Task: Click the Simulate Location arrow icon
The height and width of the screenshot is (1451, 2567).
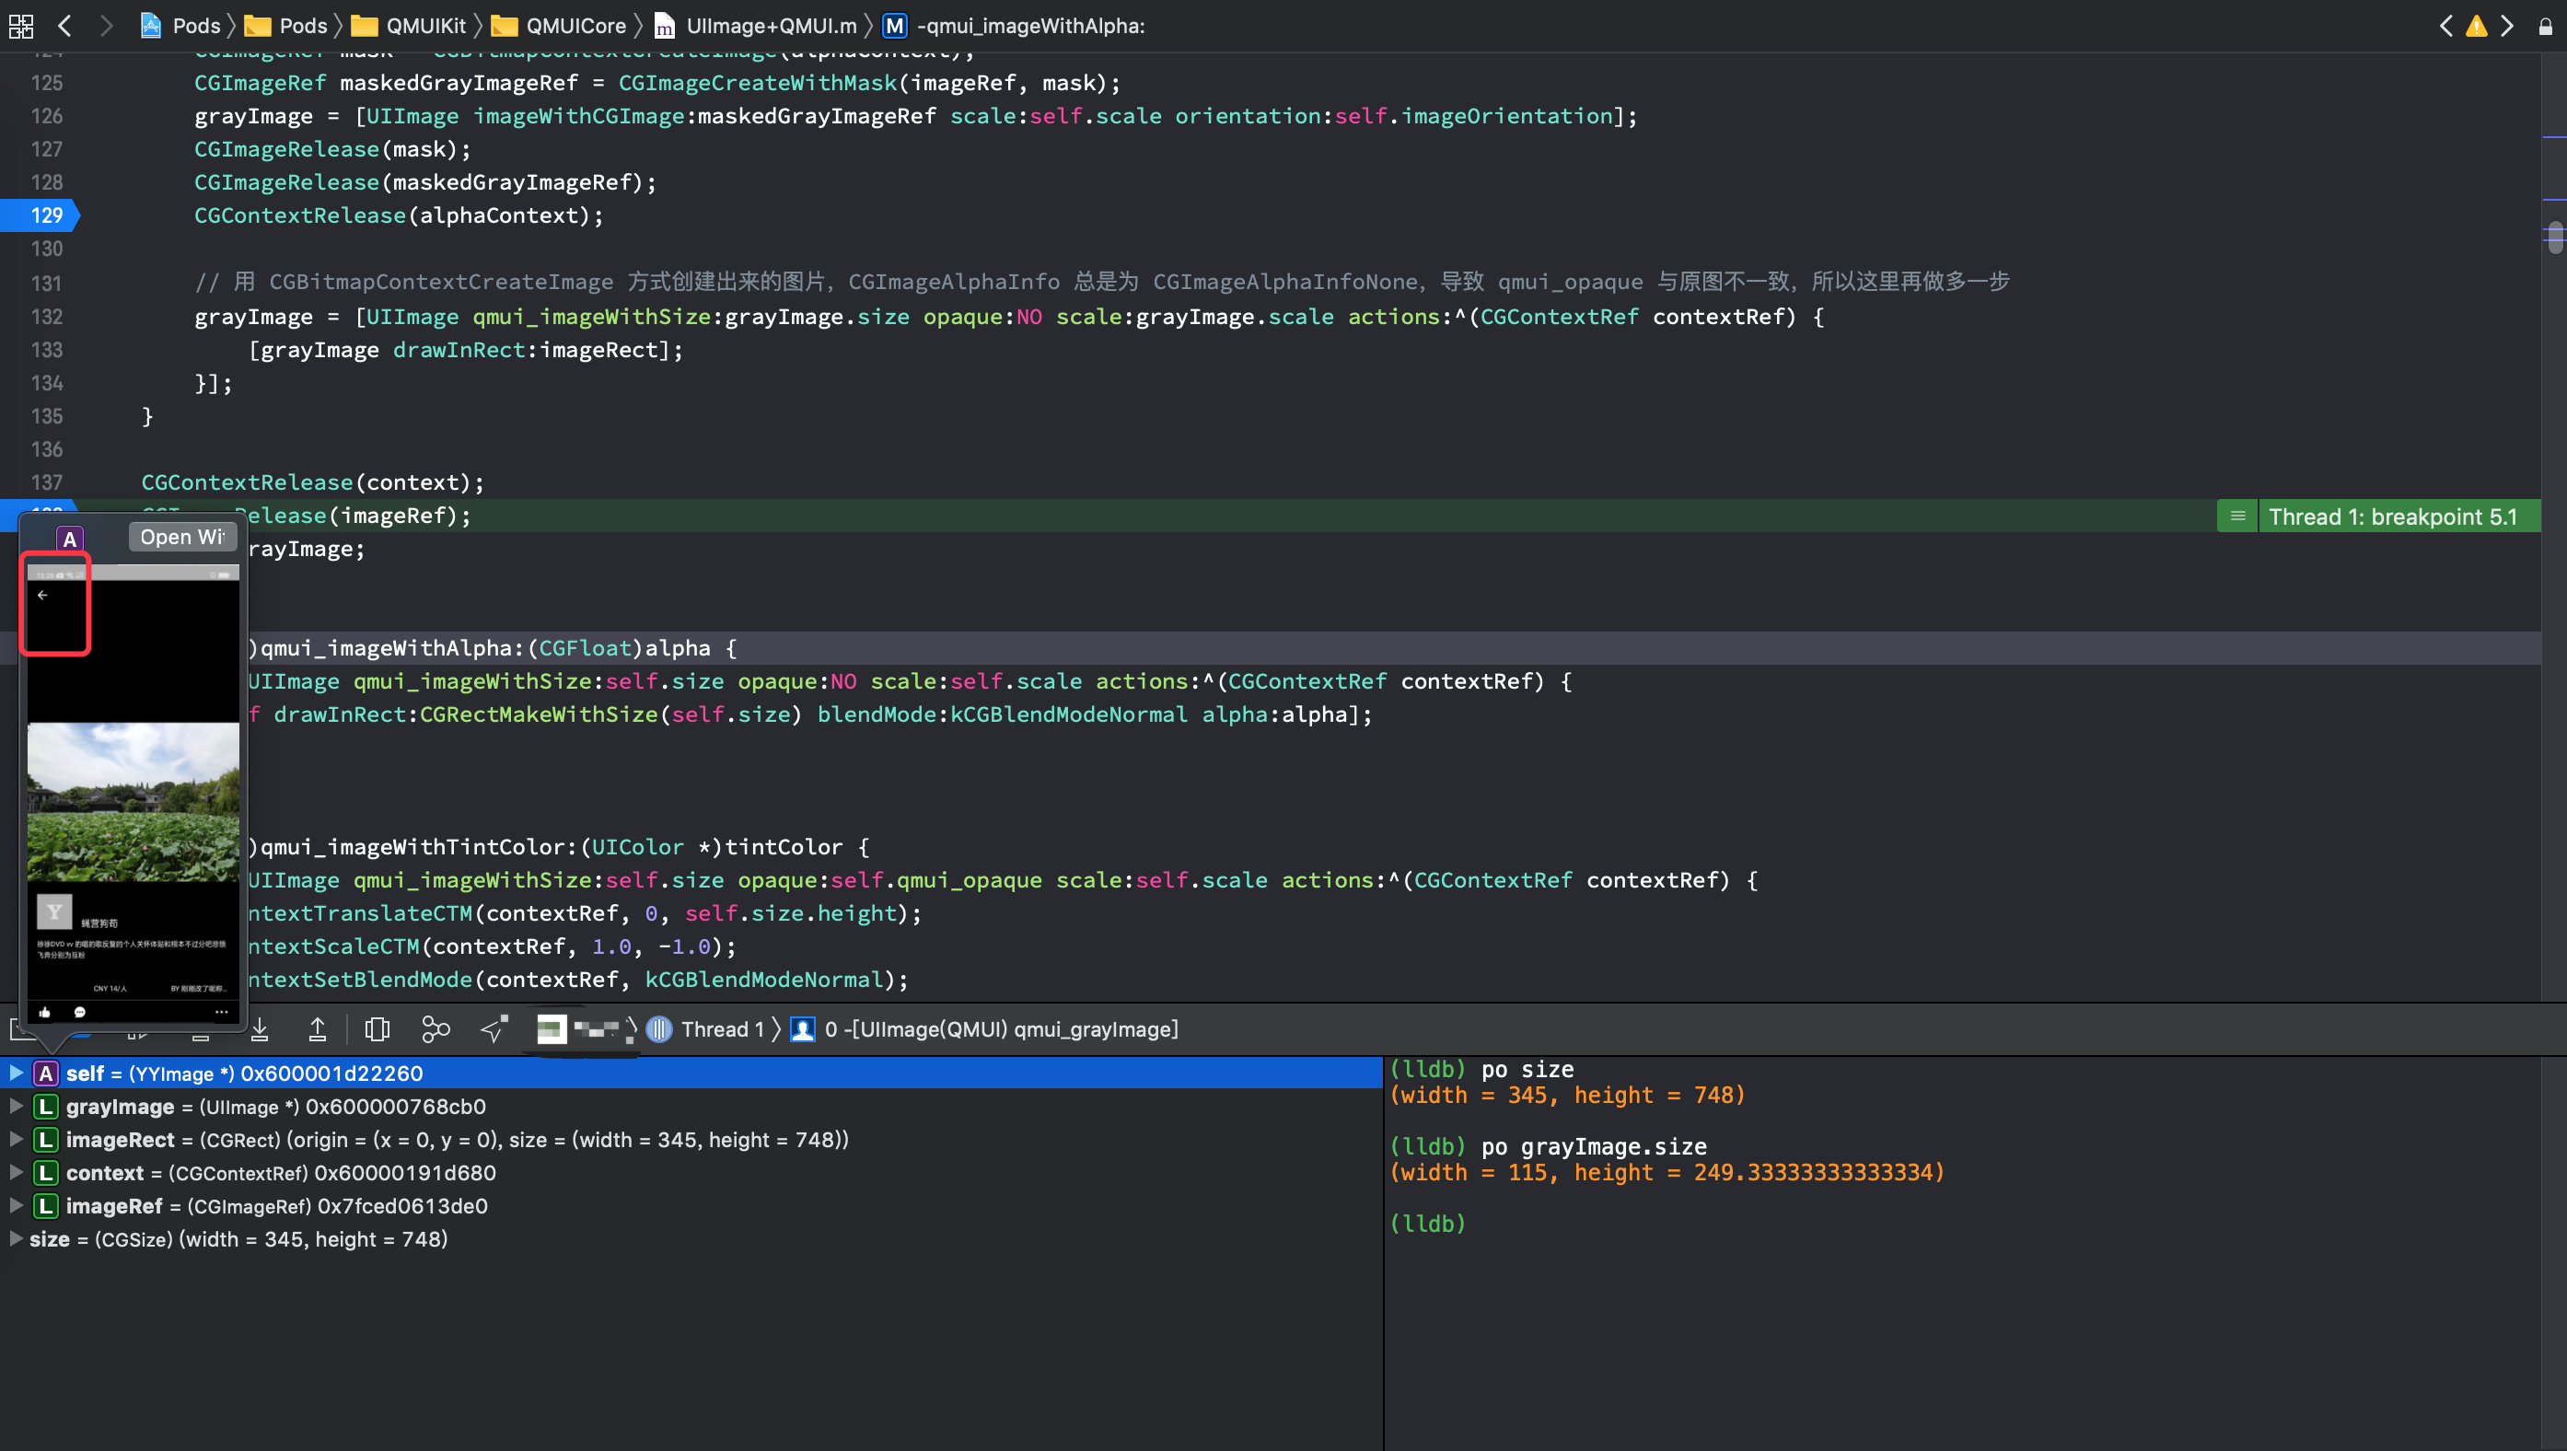Action: tap(494, 1029)
